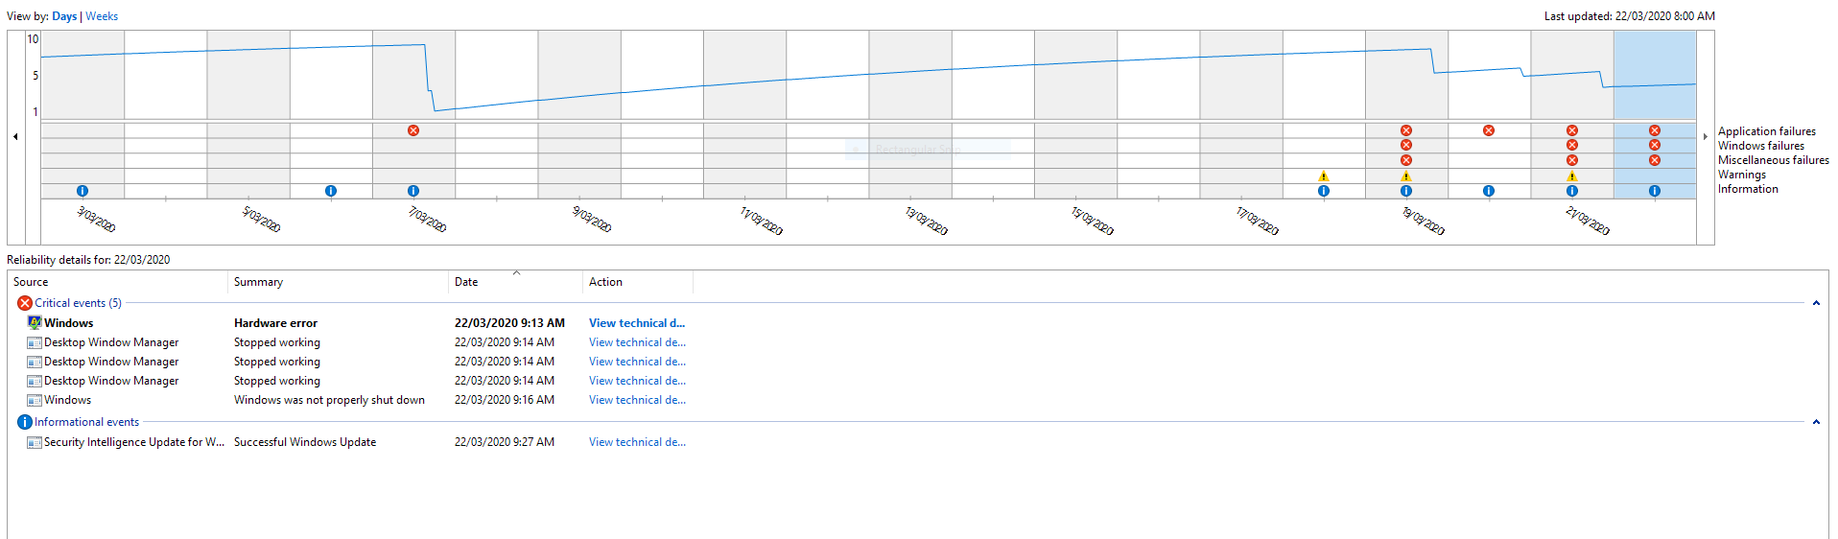Click the 'Warnings' legend label

tap(1742, 175)
